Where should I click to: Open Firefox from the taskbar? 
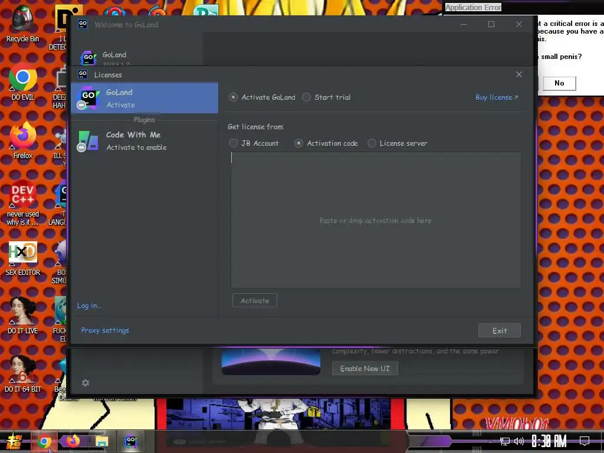73,441
